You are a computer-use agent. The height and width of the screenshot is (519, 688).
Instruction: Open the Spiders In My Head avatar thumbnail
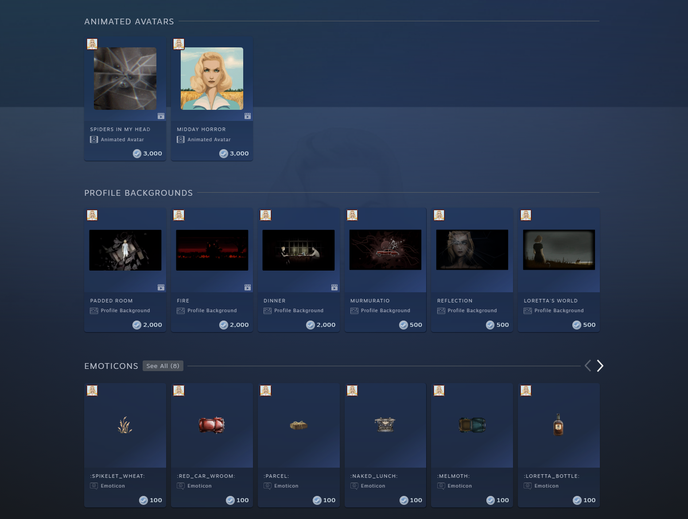pyautogui.click(x=125, y=78)
